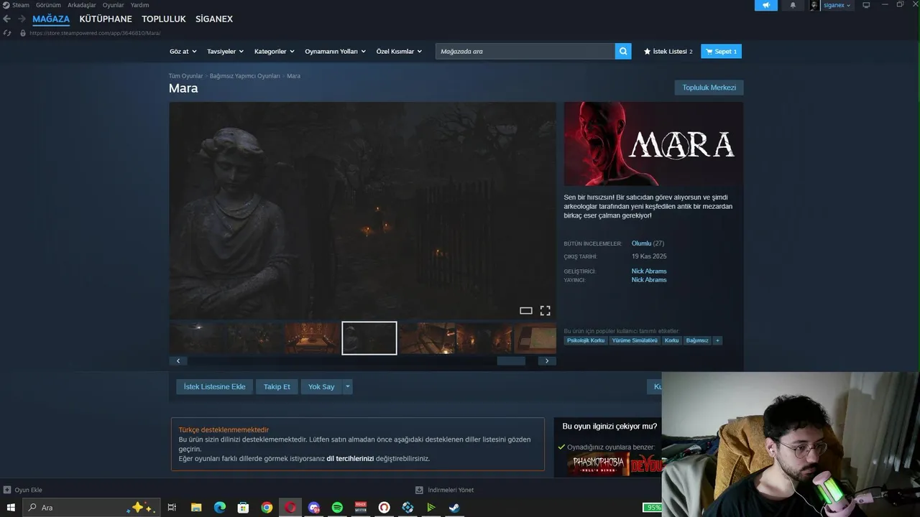Screen dimensions: 920x517
Task: Click the announcements megaphone icon
Action: pyautogui.click(x=766, y=5)
